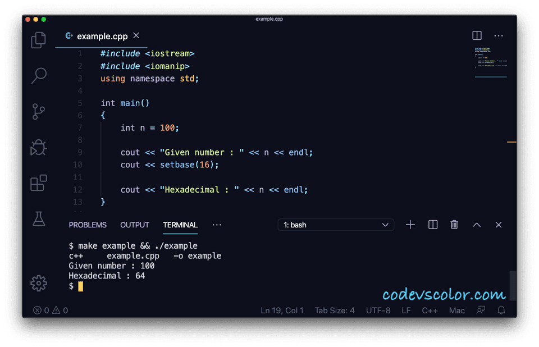Image resolution: width=539 pixels, height=347 pixels.
Task: Select the Source Control icon
Action: (x=38, y=111)
